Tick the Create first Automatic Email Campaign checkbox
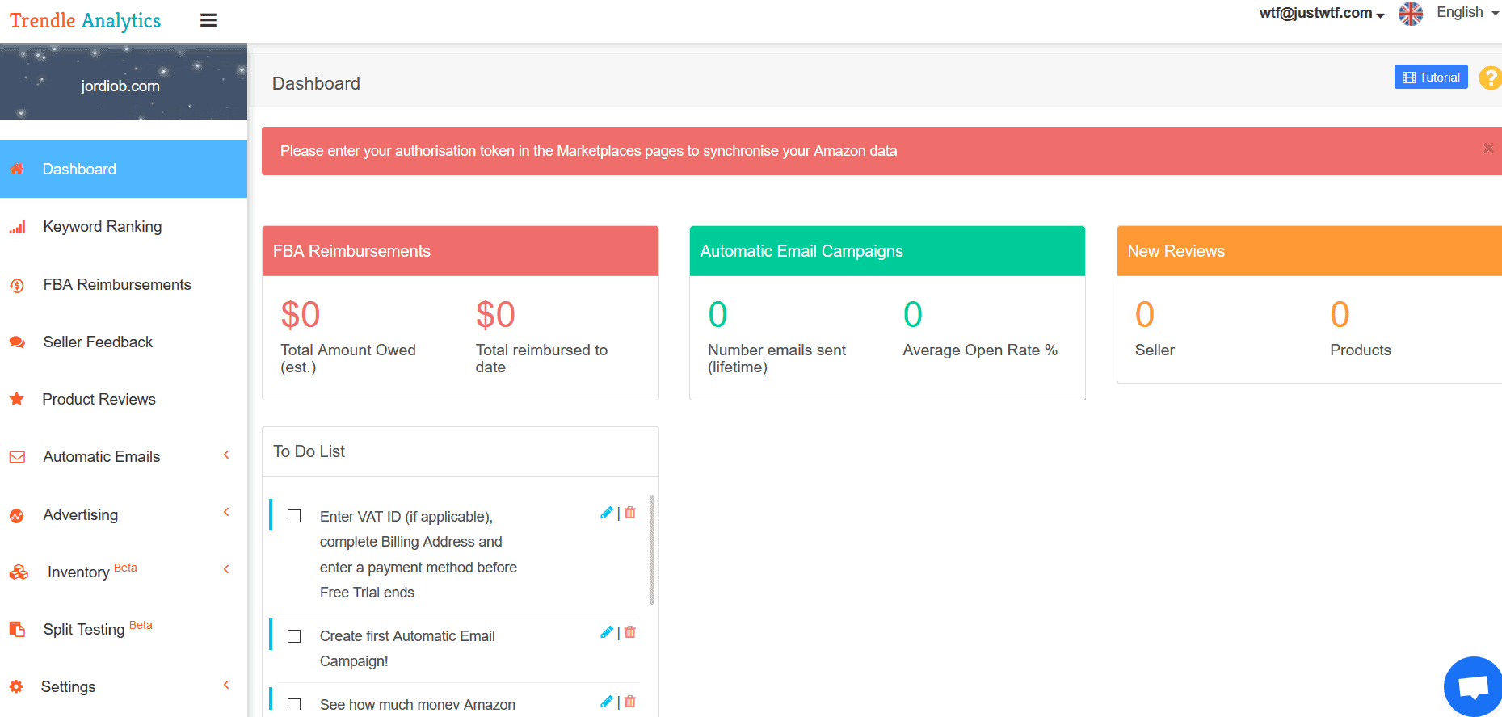 [294, 636]
